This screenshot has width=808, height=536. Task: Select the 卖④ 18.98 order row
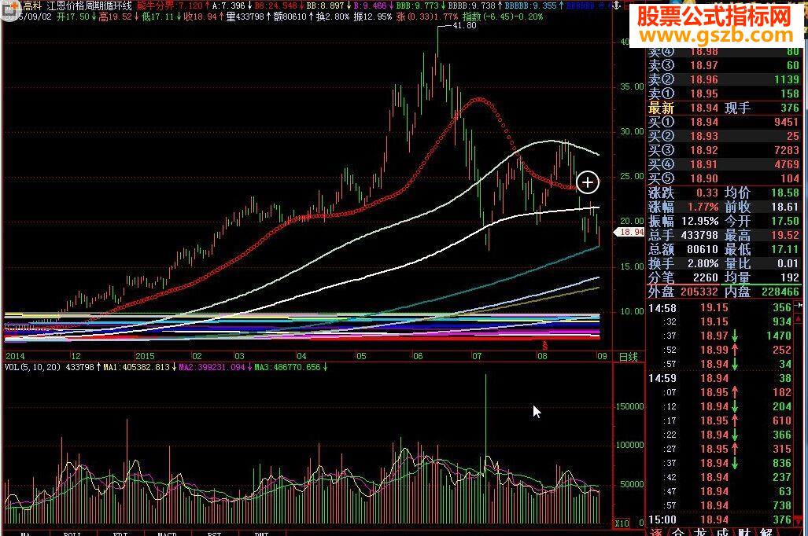point(724,51)
